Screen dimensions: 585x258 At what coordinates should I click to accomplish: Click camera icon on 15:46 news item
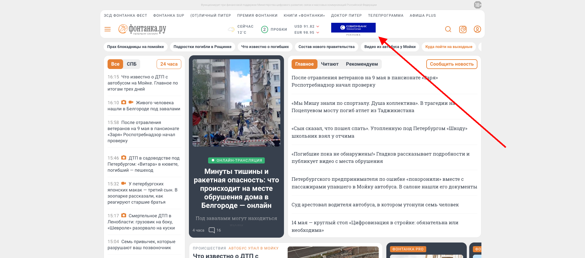pos(124,158)
